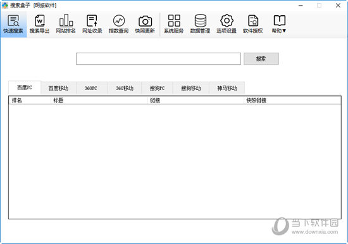The image size is (348, 244).
Task: Minimize the 搜索盒子 window
Action: point(301,5)
